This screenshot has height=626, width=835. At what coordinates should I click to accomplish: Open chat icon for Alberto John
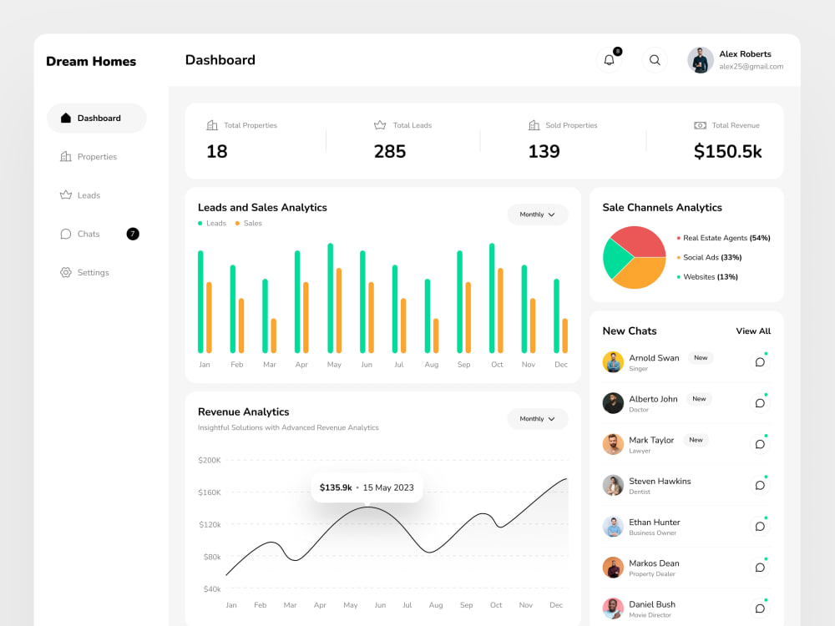[760, 403]
